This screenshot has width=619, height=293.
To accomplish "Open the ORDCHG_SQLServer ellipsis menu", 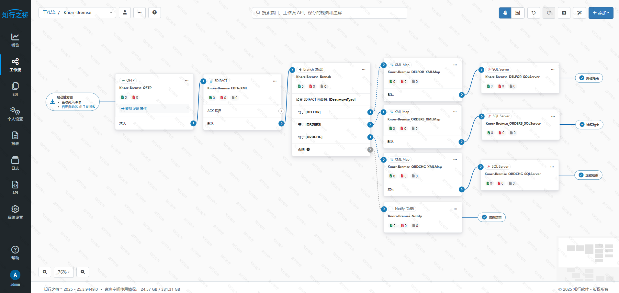I will tap(552, 167).
